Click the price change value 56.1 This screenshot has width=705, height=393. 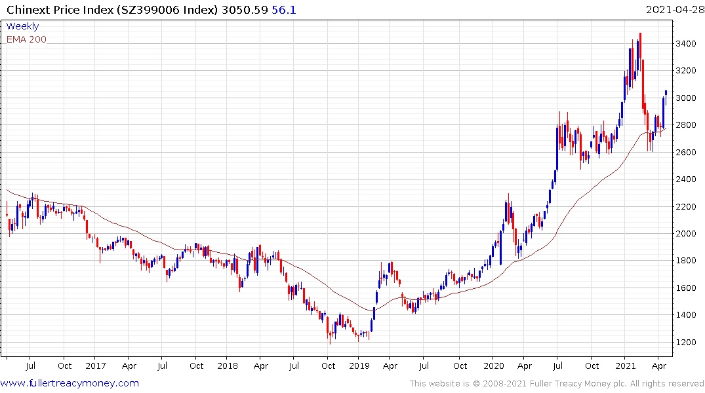pyautogui.click(x=284, y=9)
